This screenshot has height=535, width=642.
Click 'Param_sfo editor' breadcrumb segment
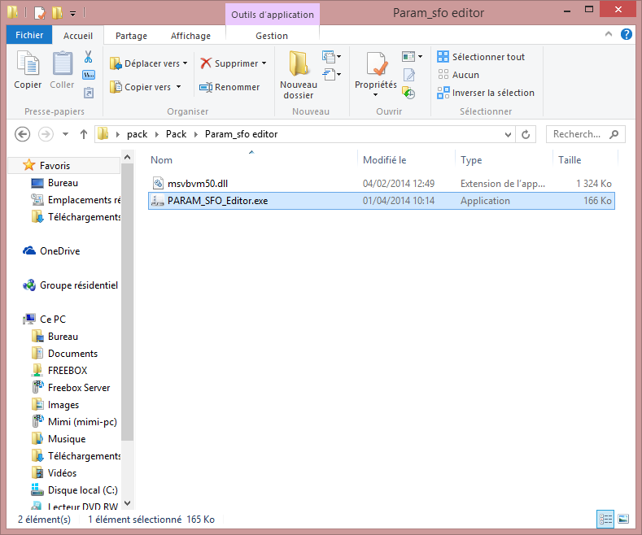point(241,134)
